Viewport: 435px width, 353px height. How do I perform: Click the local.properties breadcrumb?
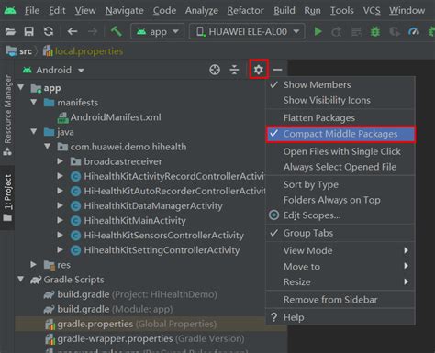click(x=89, y=51)
